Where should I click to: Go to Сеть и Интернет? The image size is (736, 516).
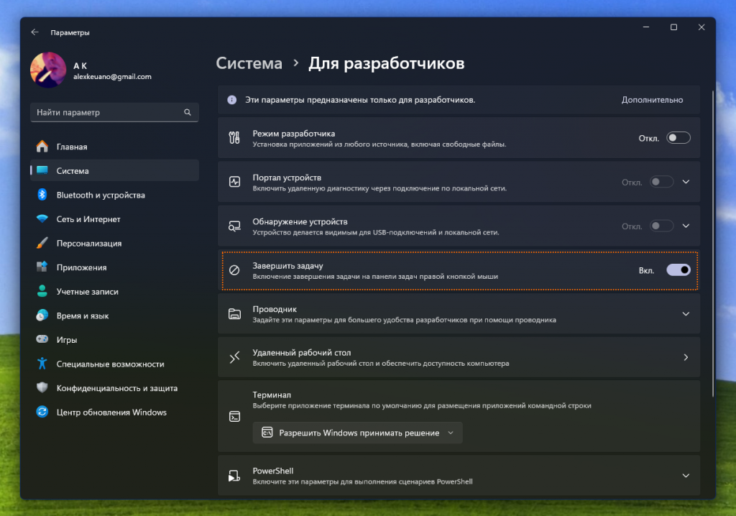(114, 218)
